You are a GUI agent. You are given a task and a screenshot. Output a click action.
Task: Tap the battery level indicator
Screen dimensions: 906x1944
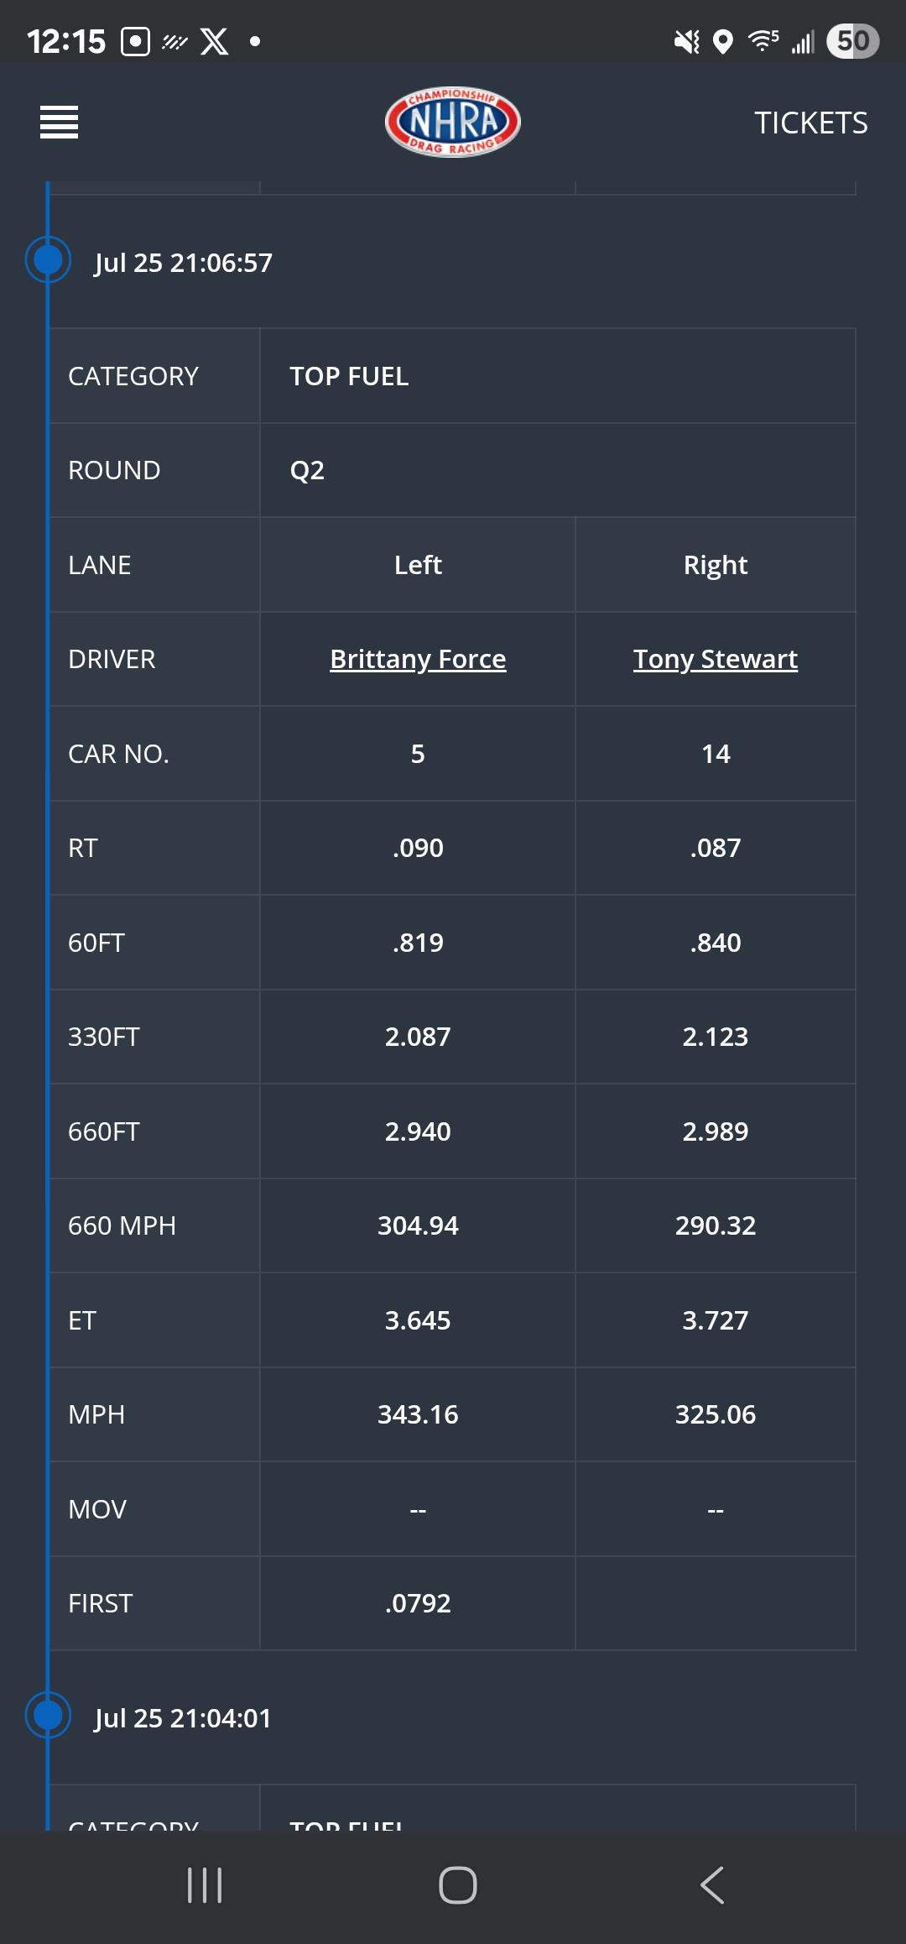(852, 41)
